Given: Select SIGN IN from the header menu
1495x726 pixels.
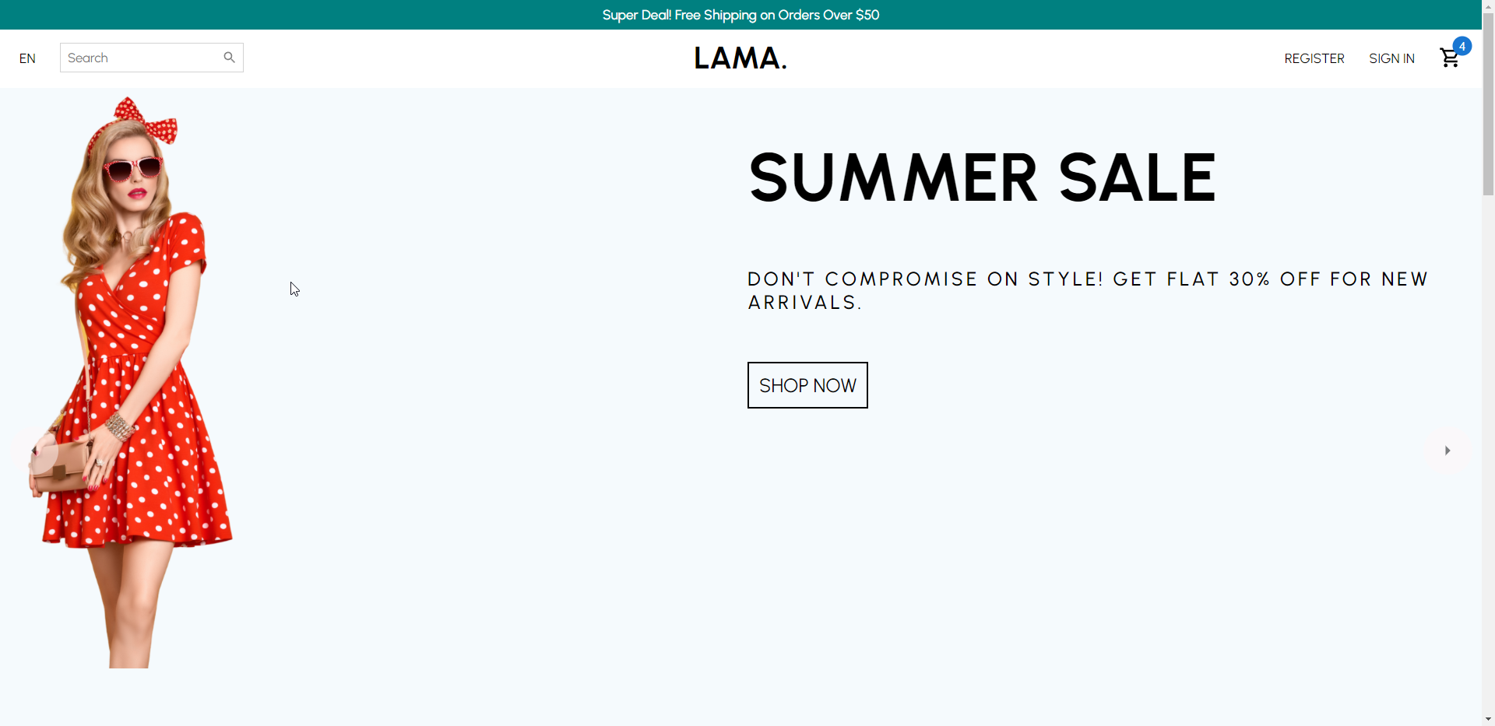Looking at the screenshot, I should [1391, 58].
